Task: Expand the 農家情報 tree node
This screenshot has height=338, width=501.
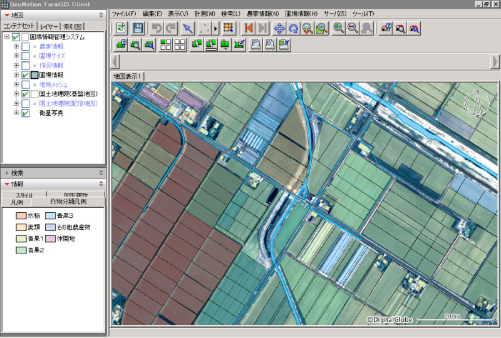Action: [x=16, y=46]
